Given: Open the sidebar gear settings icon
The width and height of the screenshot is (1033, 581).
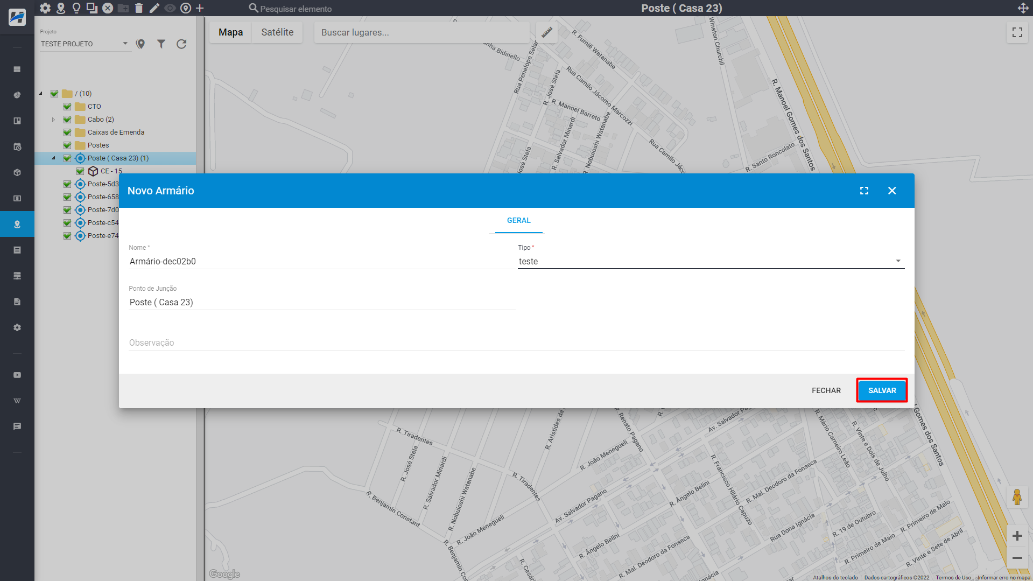Looking at the screenshot, I should click(17, 328).
